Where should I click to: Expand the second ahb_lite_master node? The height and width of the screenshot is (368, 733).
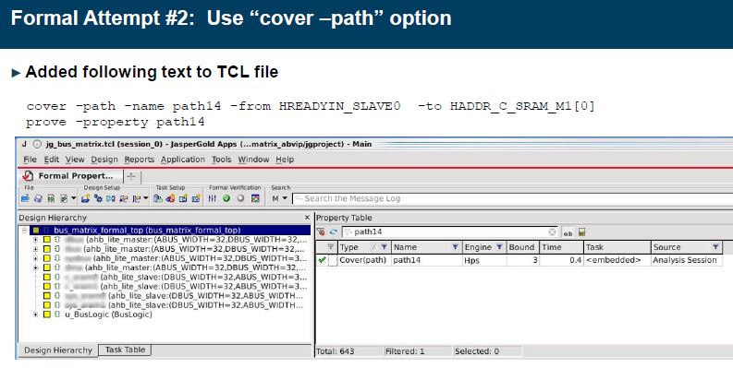[35, 249]
